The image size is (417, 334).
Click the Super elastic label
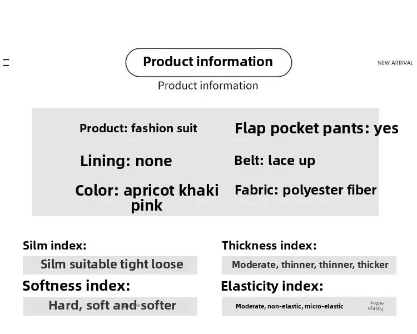376,306
